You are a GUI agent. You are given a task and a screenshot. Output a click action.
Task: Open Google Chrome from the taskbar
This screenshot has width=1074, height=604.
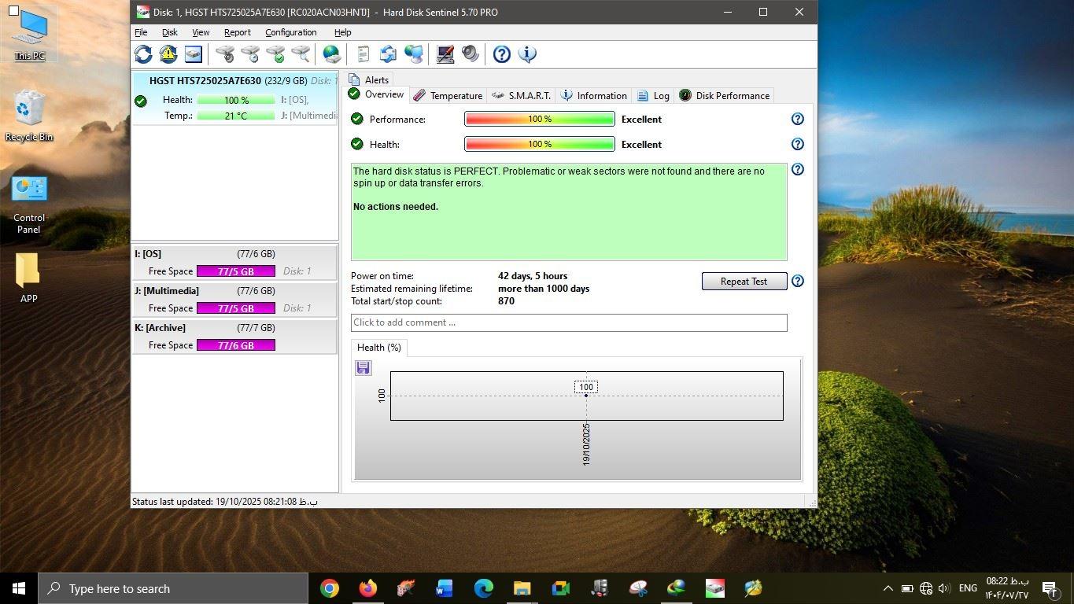(x=330, y=588)
